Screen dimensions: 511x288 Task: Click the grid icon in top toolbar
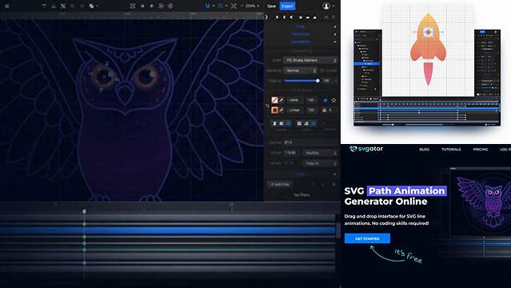point(221,6)
